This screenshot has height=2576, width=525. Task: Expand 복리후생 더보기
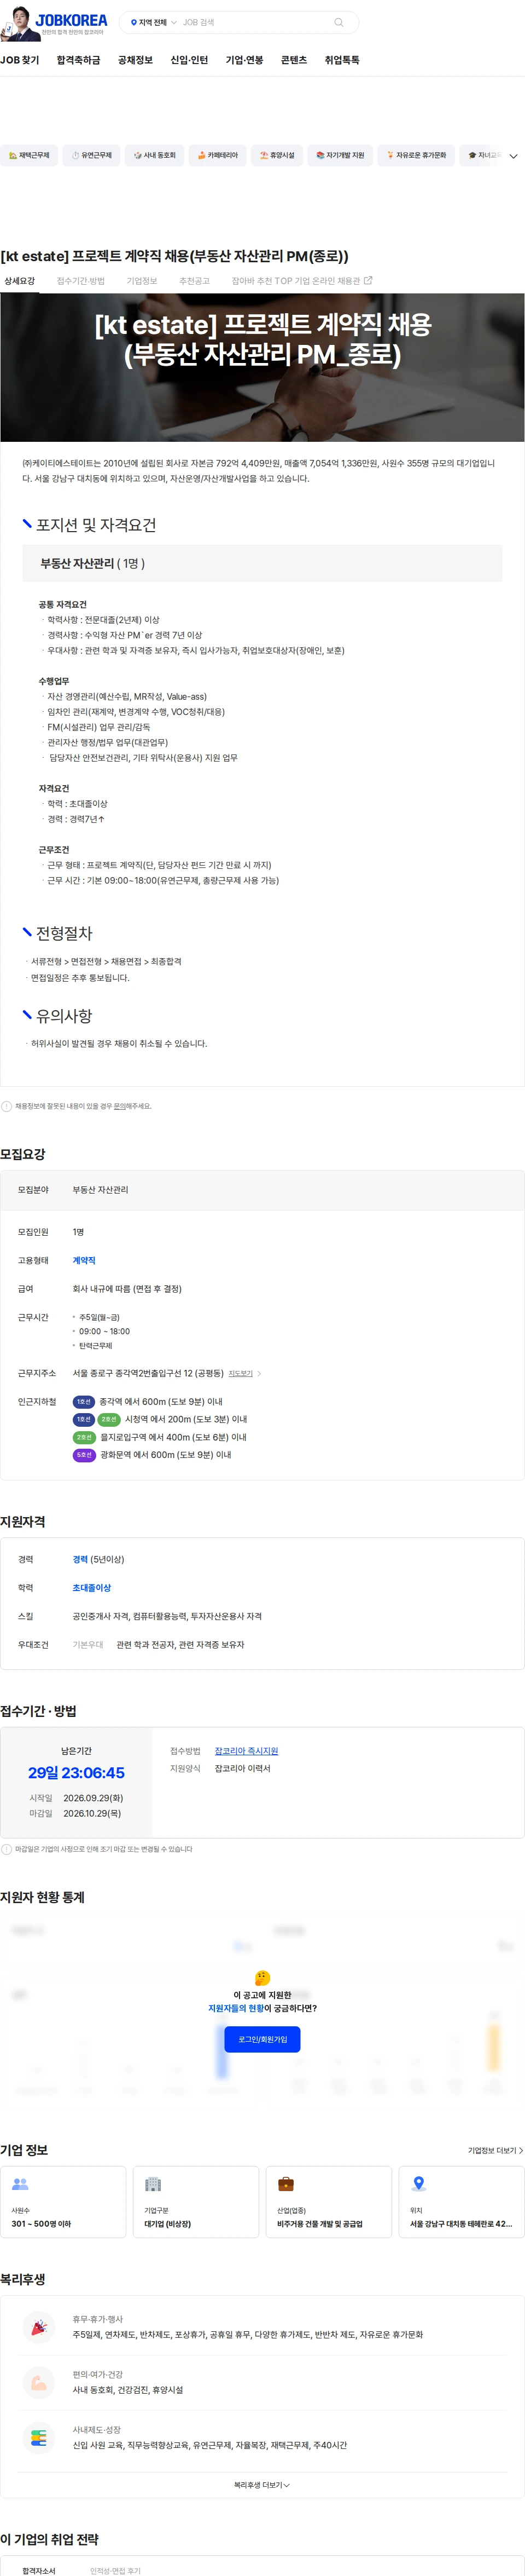[262, 2485]
